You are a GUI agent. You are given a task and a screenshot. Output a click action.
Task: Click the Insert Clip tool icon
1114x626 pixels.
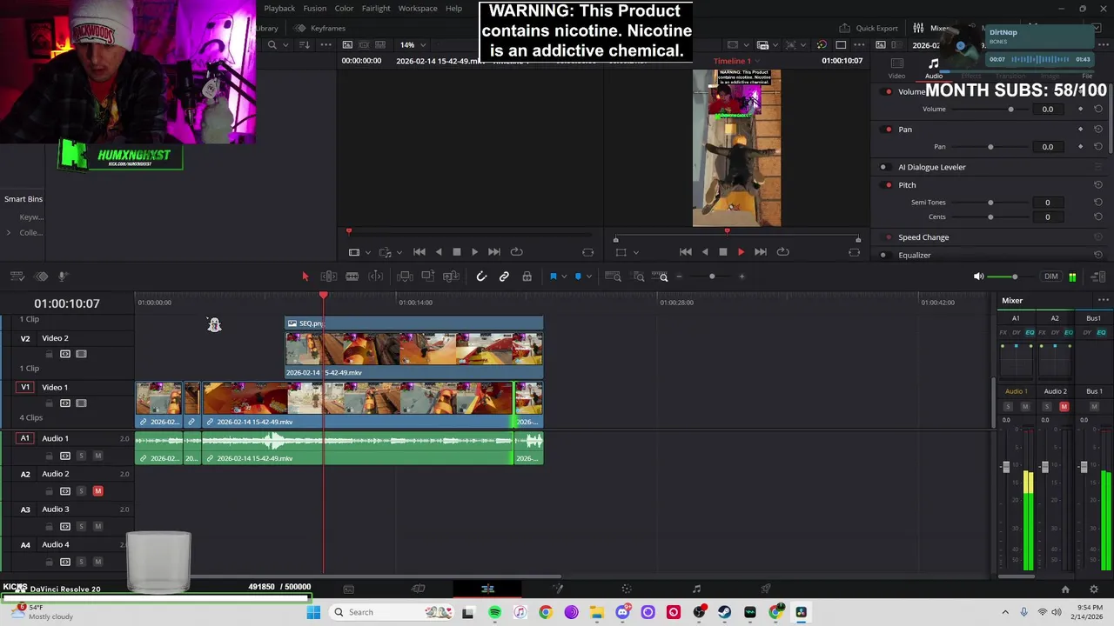(405, 276)
